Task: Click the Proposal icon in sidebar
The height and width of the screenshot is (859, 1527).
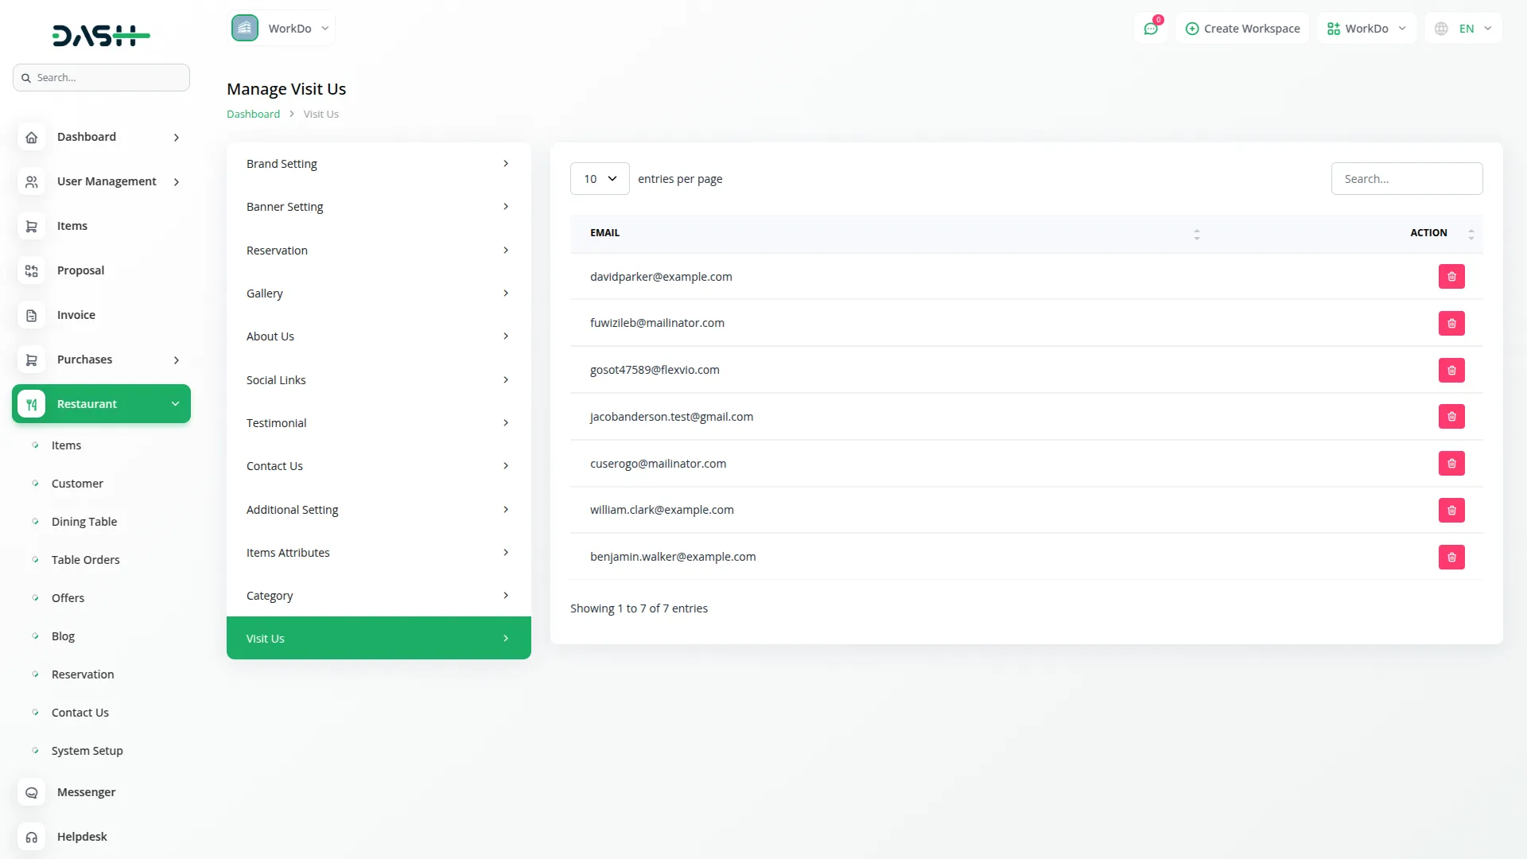Action: [31, 270]
